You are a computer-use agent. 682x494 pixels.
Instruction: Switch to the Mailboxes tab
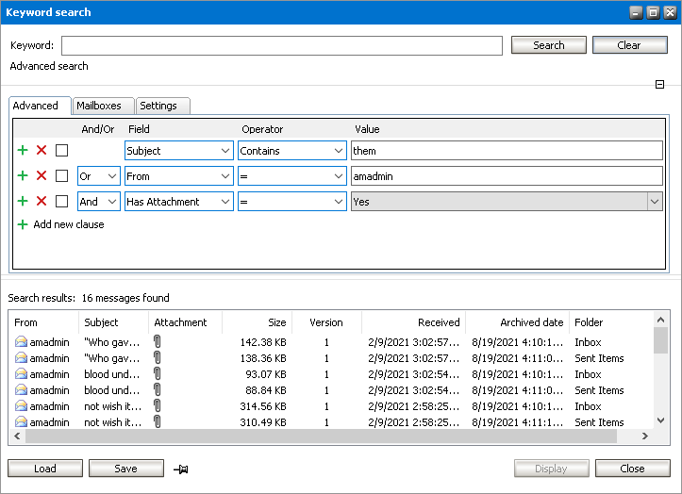coord(99,106)
